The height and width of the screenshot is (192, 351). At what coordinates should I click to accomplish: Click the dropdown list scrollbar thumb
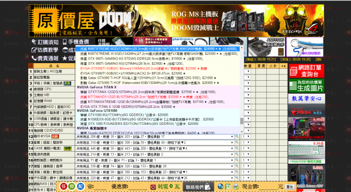(242, 121)
